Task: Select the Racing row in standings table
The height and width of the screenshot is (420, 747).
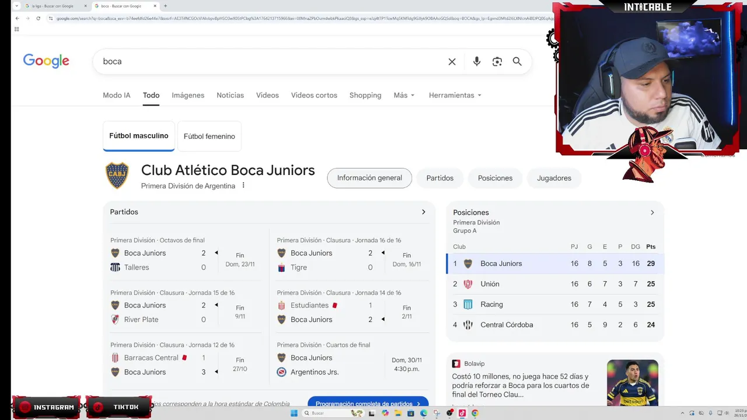Action: pyautogui.click(x=555, y=304)
